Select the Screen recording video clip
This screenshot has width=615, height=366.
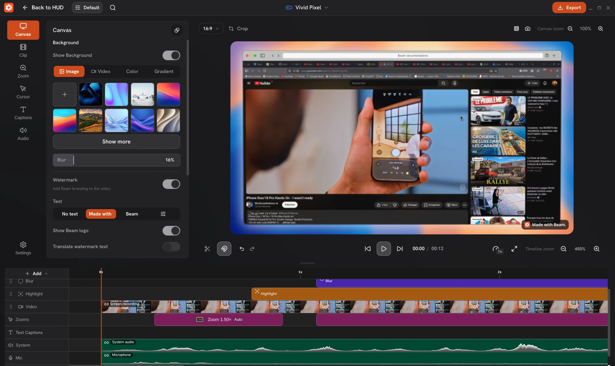pos(355,307)
